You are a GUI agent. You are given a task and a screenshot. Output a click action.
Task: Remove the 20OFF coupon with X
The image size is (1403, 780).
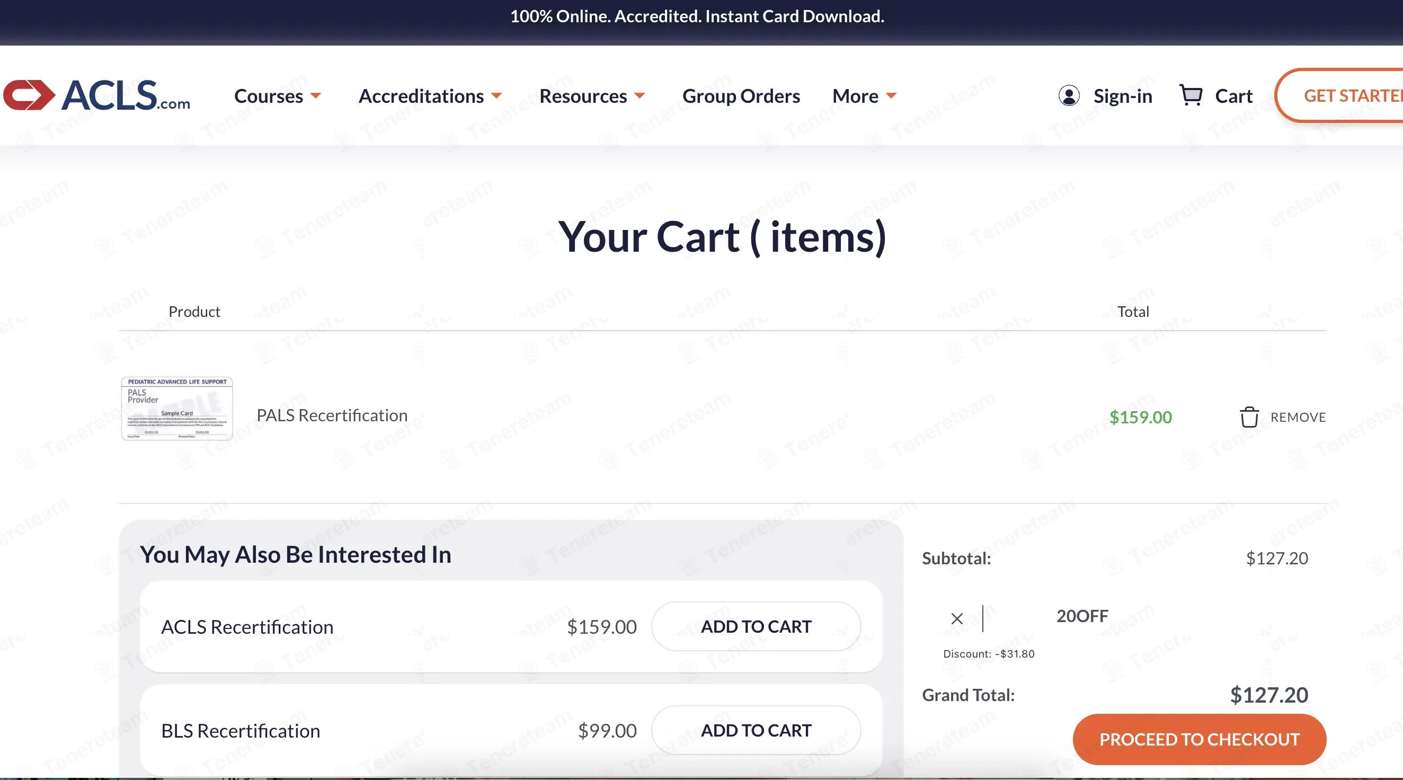pyautogui.click(x=956, y=618)
